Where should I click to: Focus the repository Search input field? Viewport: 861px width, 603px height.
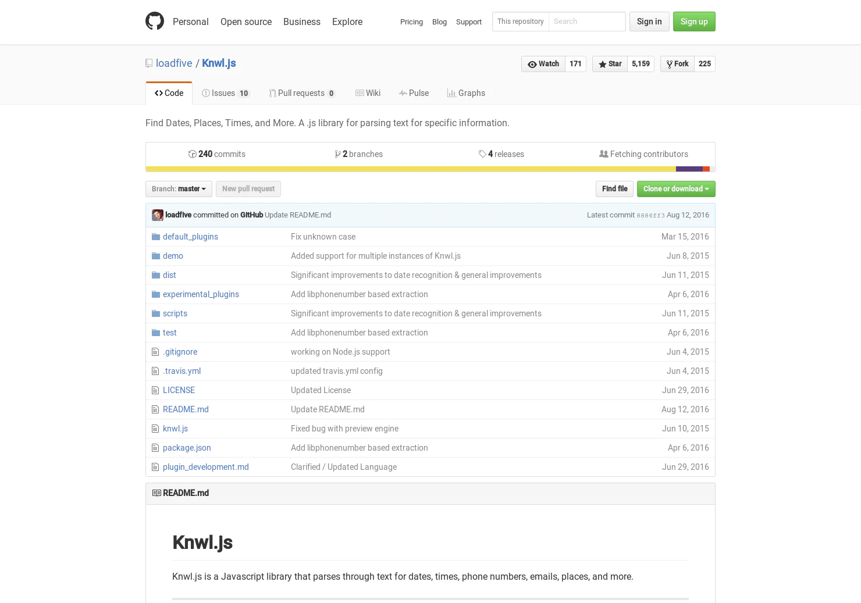(x=587, y=22)
